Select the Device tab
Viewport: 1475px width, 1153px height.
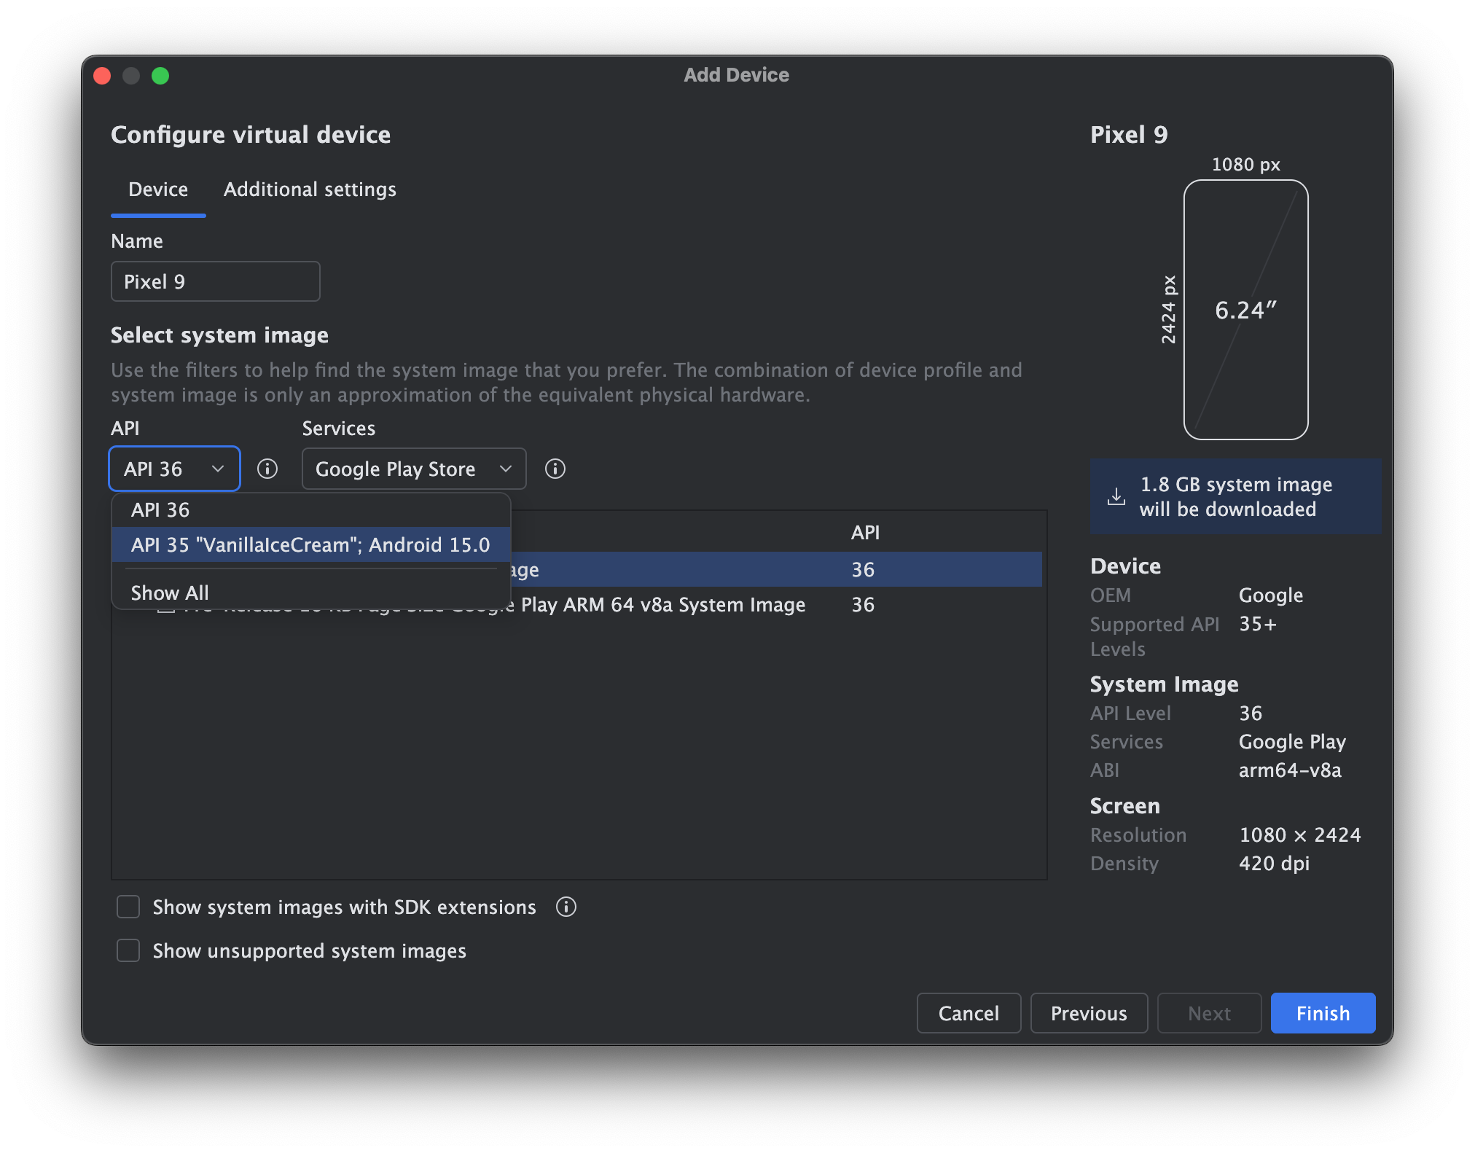(158, 189)
